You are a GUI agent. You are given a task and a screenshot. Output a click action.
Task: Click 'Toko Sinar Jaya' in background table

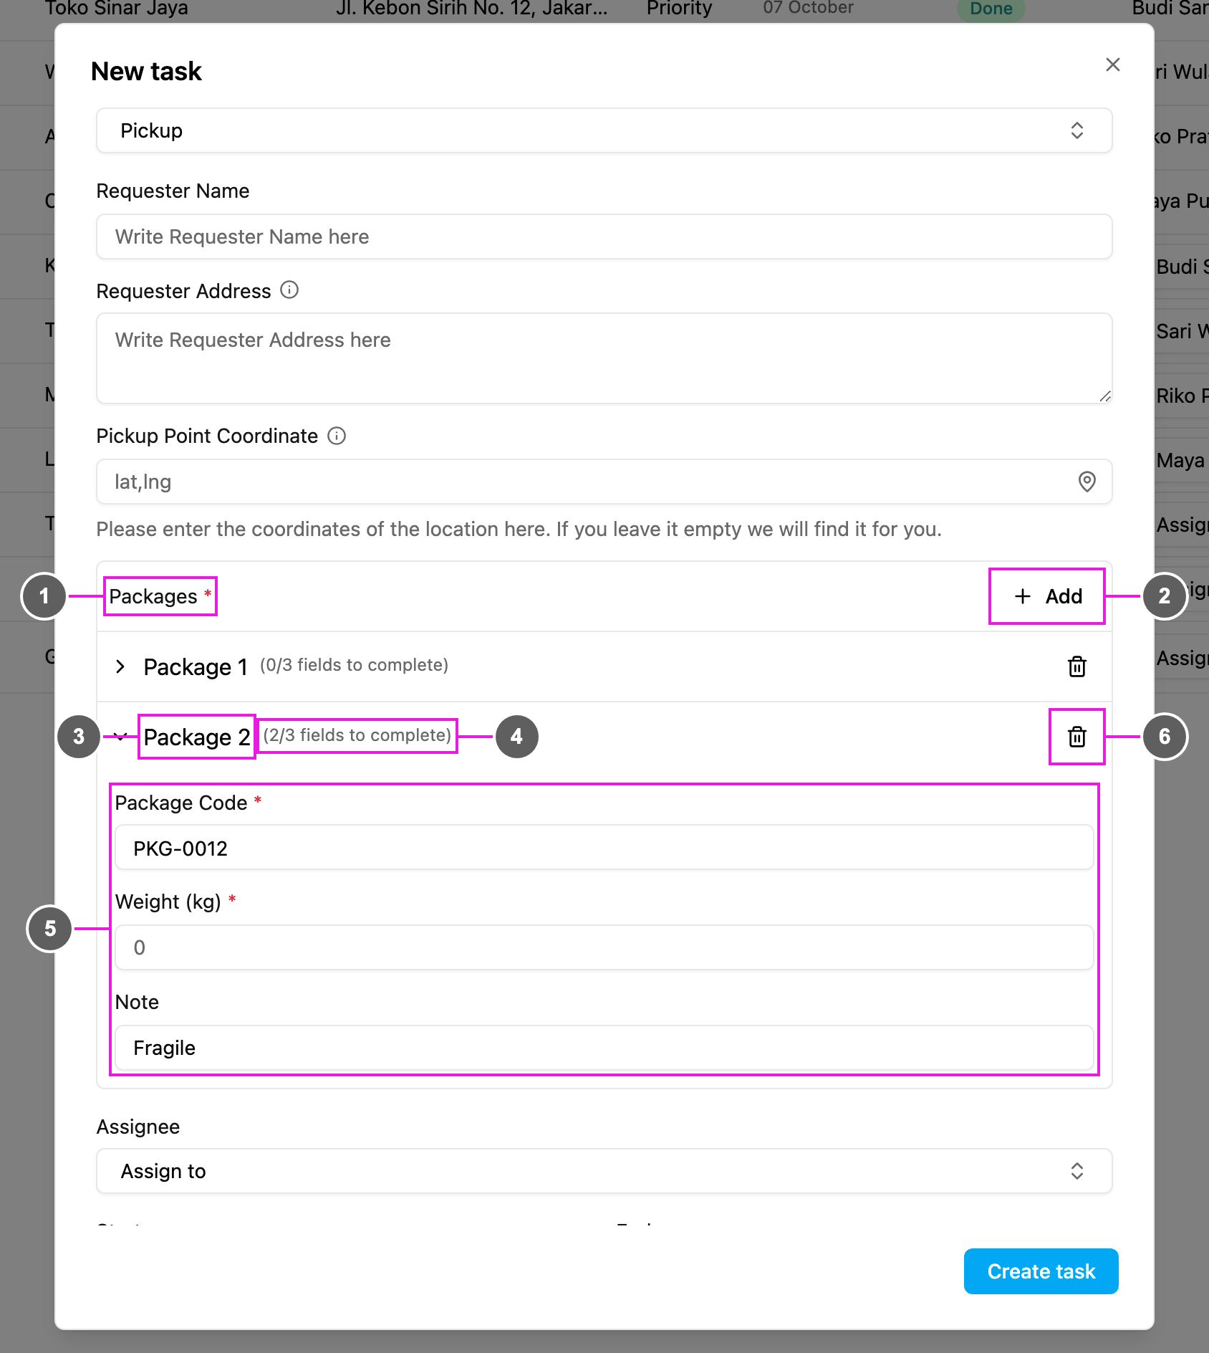(x=117, y=8)
